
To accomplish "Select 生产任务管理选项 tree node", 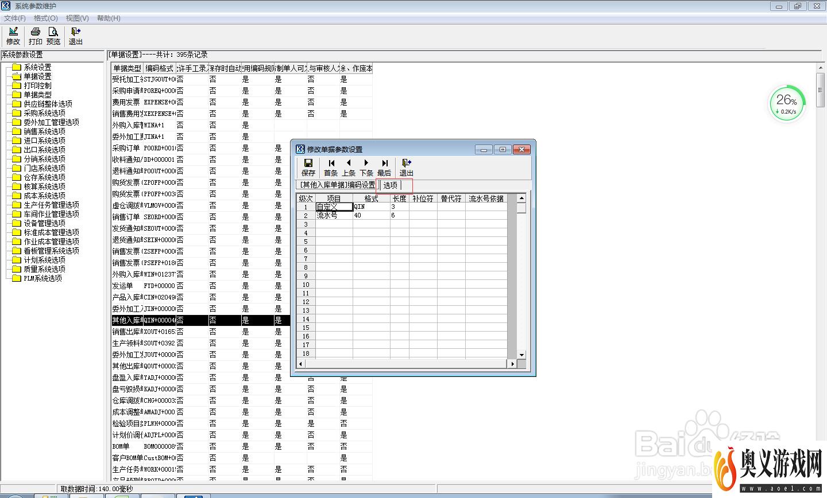I will click(x=51, y=205).
